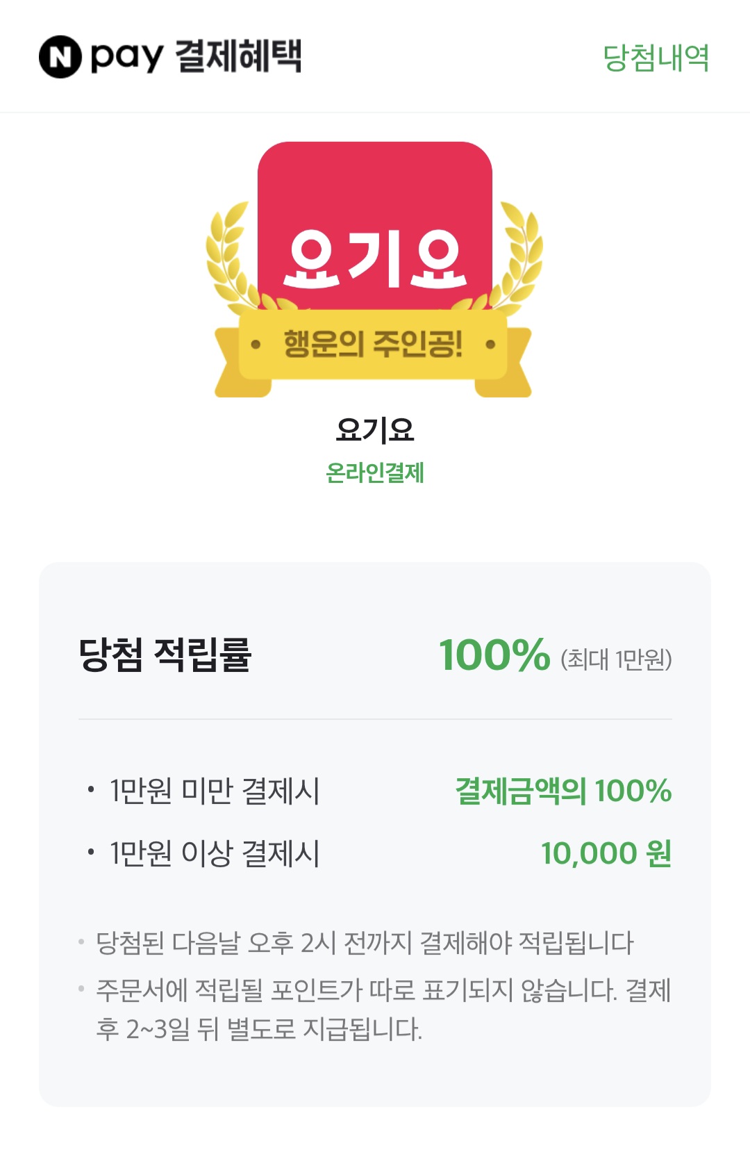Tap the red 요기요 logo badge

point(375,226)
